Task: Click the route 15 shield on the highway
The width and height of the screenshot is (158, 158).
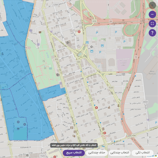Action: (x=136, y=57)
